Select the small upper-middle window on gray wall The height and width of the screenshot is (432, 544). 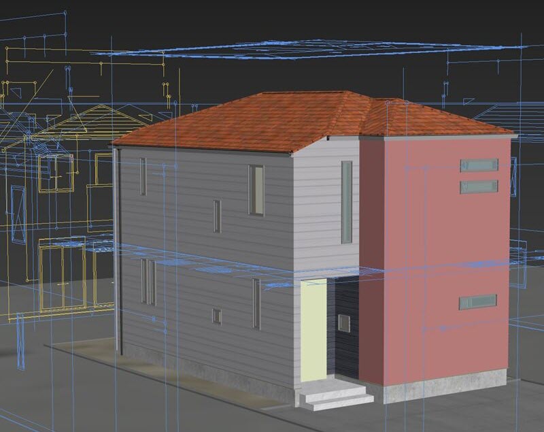coord(217,216)
